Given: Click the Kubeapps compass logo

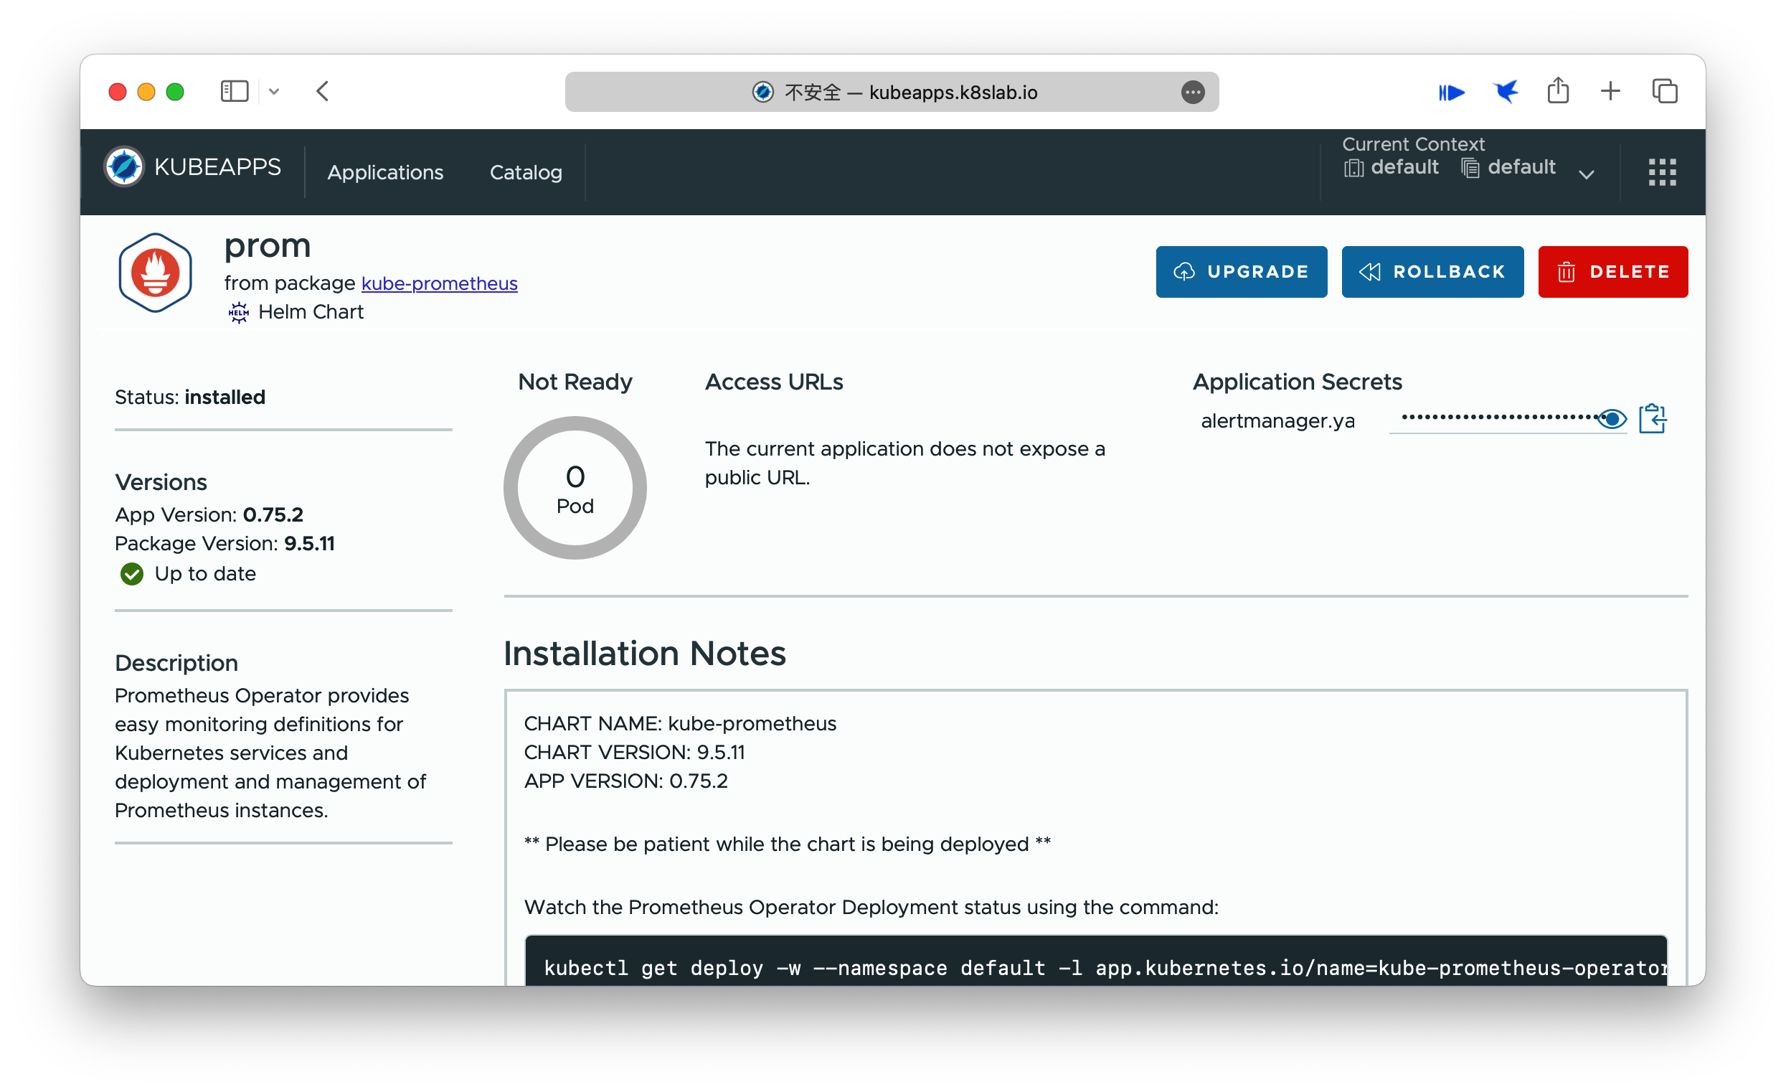Looking at the screenshot, I should 124,166.
